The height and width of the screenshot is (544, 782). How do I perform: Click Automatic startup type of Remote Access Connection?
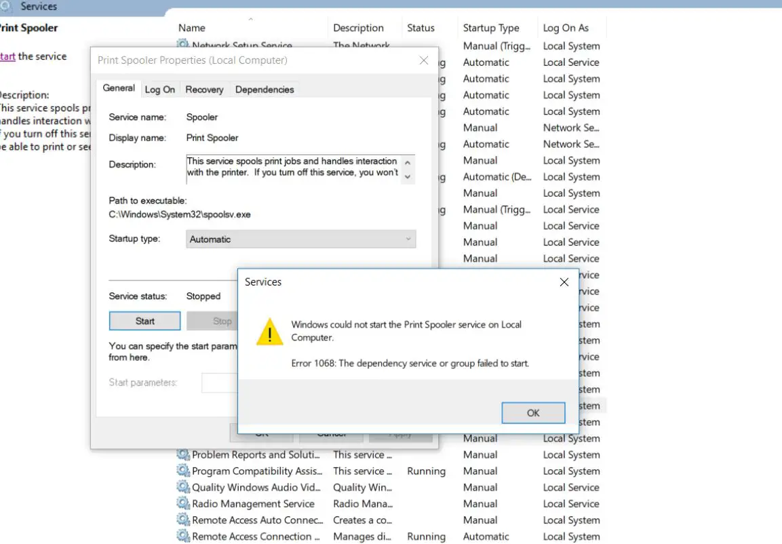pos(486,537)
